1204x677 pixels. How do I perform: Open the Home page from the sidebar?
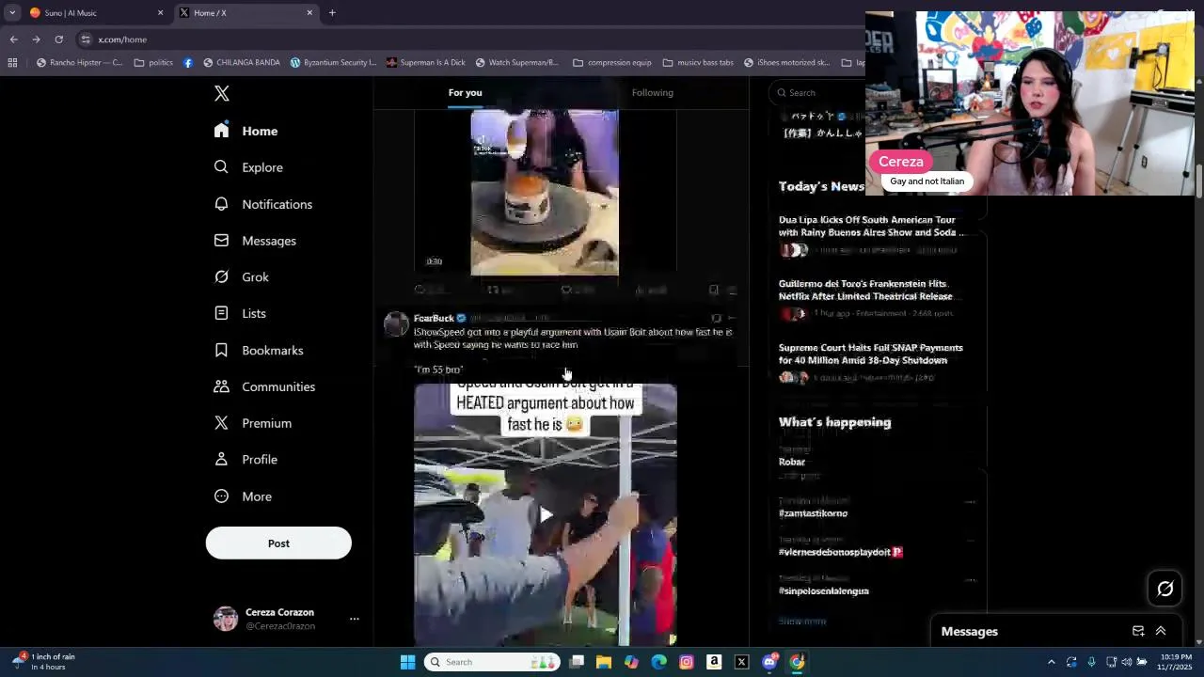pos(246,131)
